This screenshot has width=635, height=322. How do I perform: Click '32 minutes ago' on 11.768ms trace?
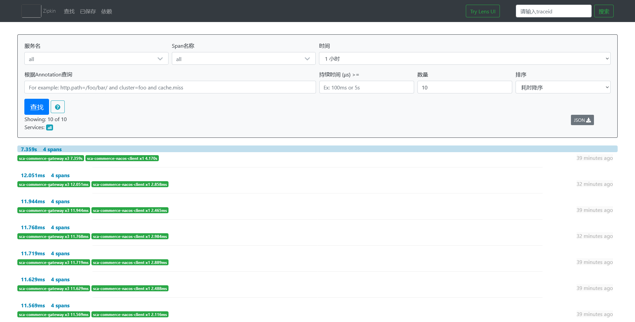(x=595, y=236)
